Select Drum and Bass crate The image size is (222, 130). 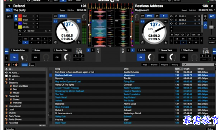point(20,86)
